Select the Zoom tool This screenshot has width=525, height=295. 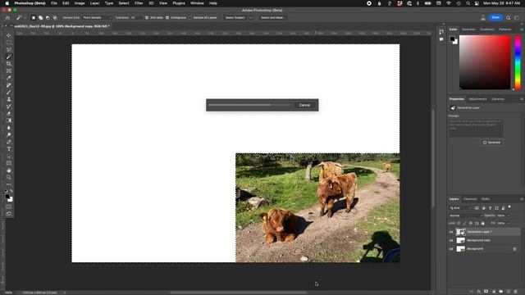[9, 177]
